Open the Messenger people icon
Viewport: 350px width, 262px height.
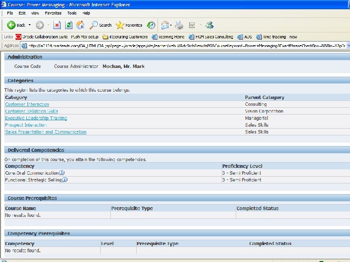210,25
